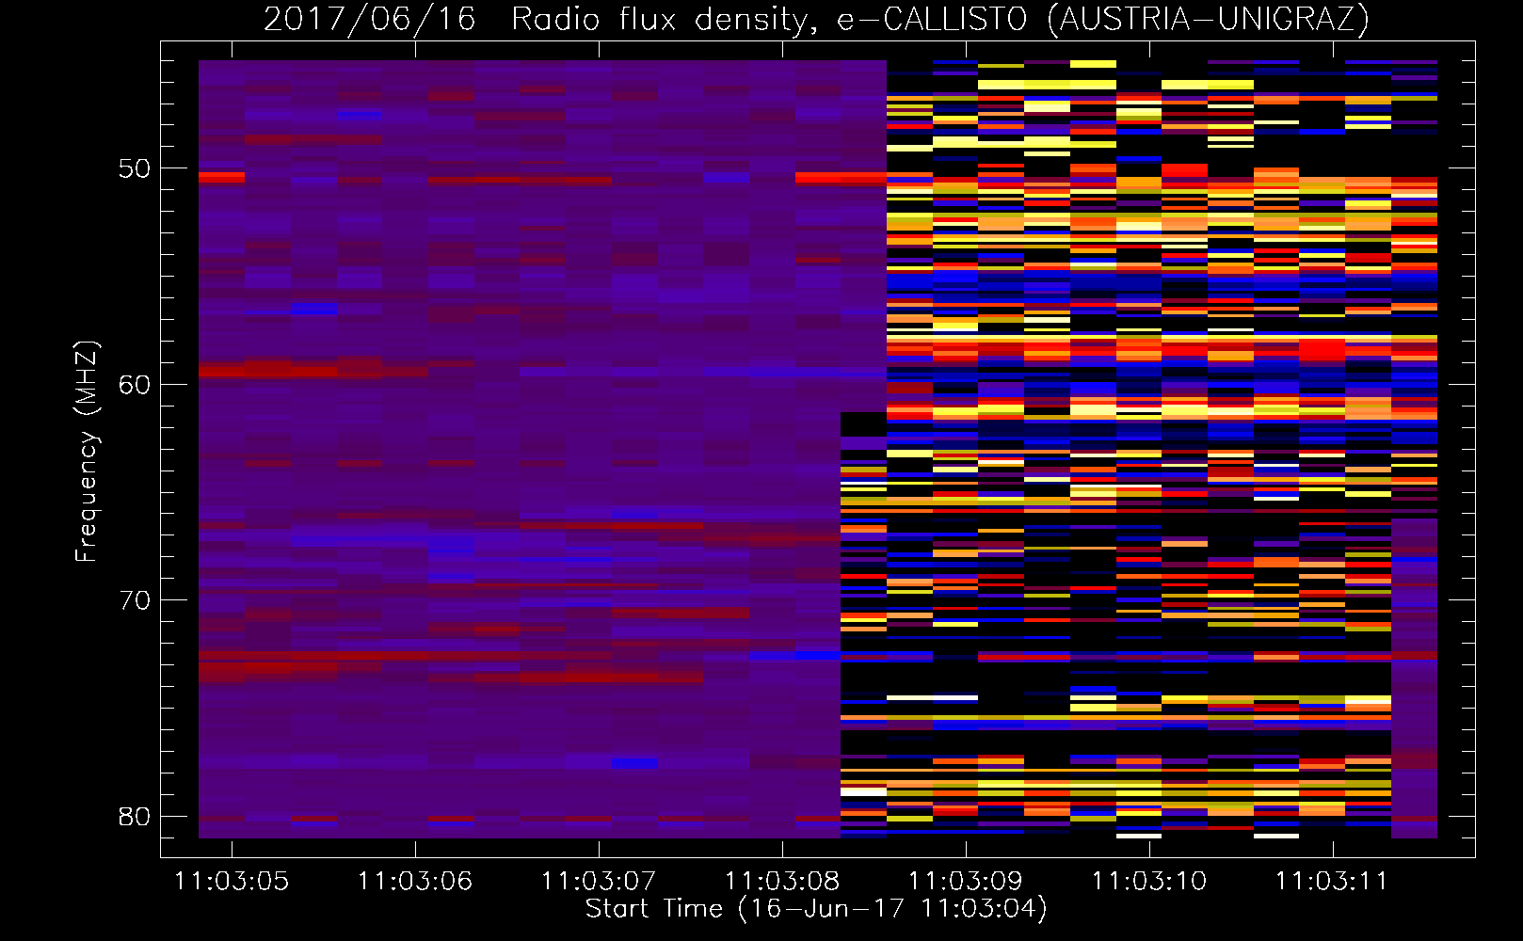
Task: Click the '50' frequency tick label
Action: coord(135,168)
